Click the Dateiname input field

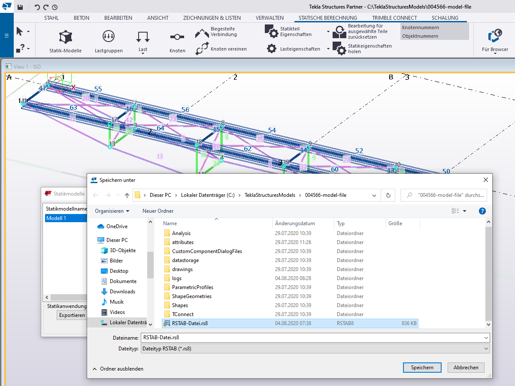pyautogui.click(x=315, y=338)
